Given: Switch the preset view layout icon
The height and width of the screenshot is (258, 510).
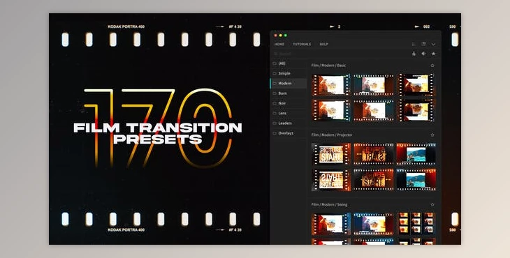Looking at the screenshot, I should (414, 44).
